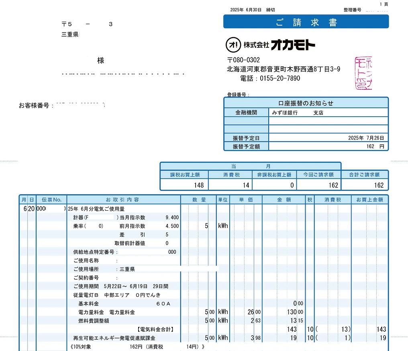Select the 162 under 合計ご請求額
The image size is (408, 351).
pos(379,185)
